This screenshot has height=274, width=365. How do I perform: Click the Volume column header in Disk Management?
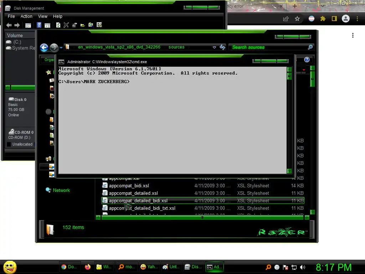coord(20,35)
